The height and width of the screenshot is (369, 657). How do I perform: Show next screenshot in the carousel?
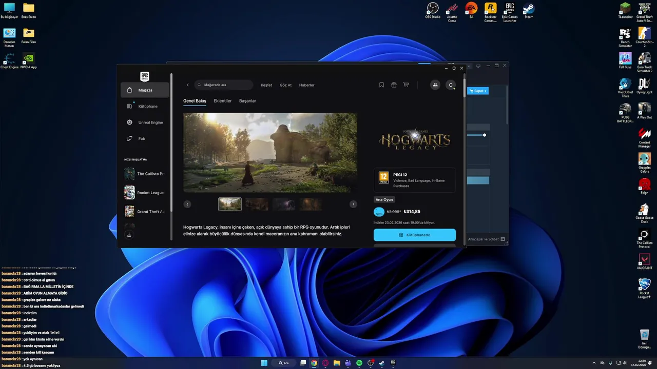tap(353, 204)
